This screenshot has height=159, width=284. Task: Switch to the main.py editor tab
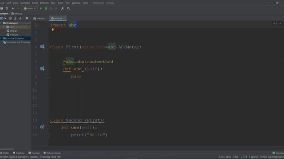(x=39, y=18)
